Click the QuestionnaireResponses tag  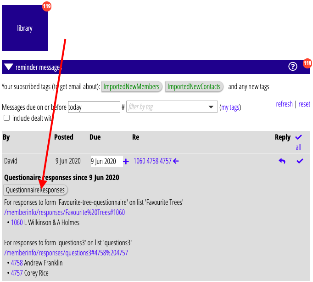35,190
